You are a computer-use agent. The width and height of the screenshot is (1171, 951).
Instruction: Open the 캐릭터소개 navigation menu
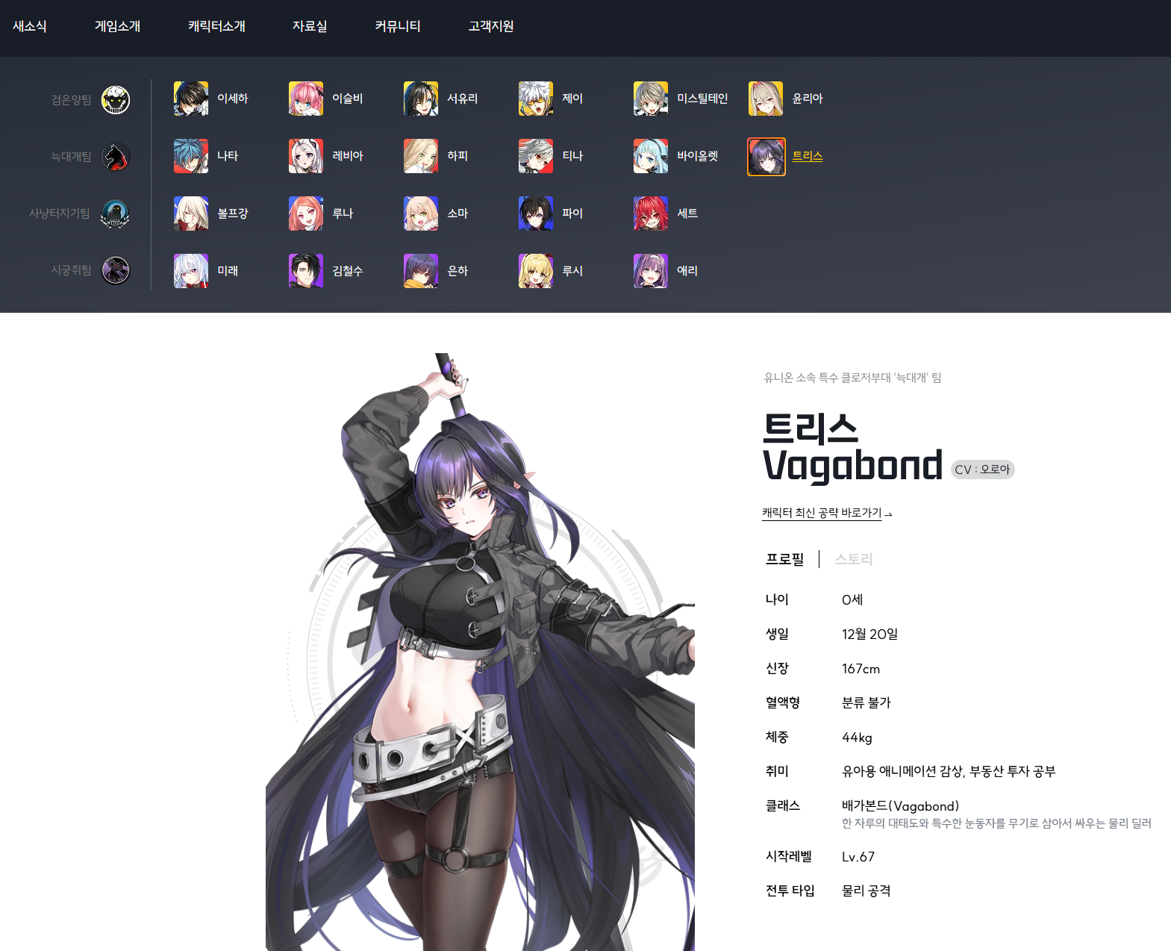click(216, 26)
